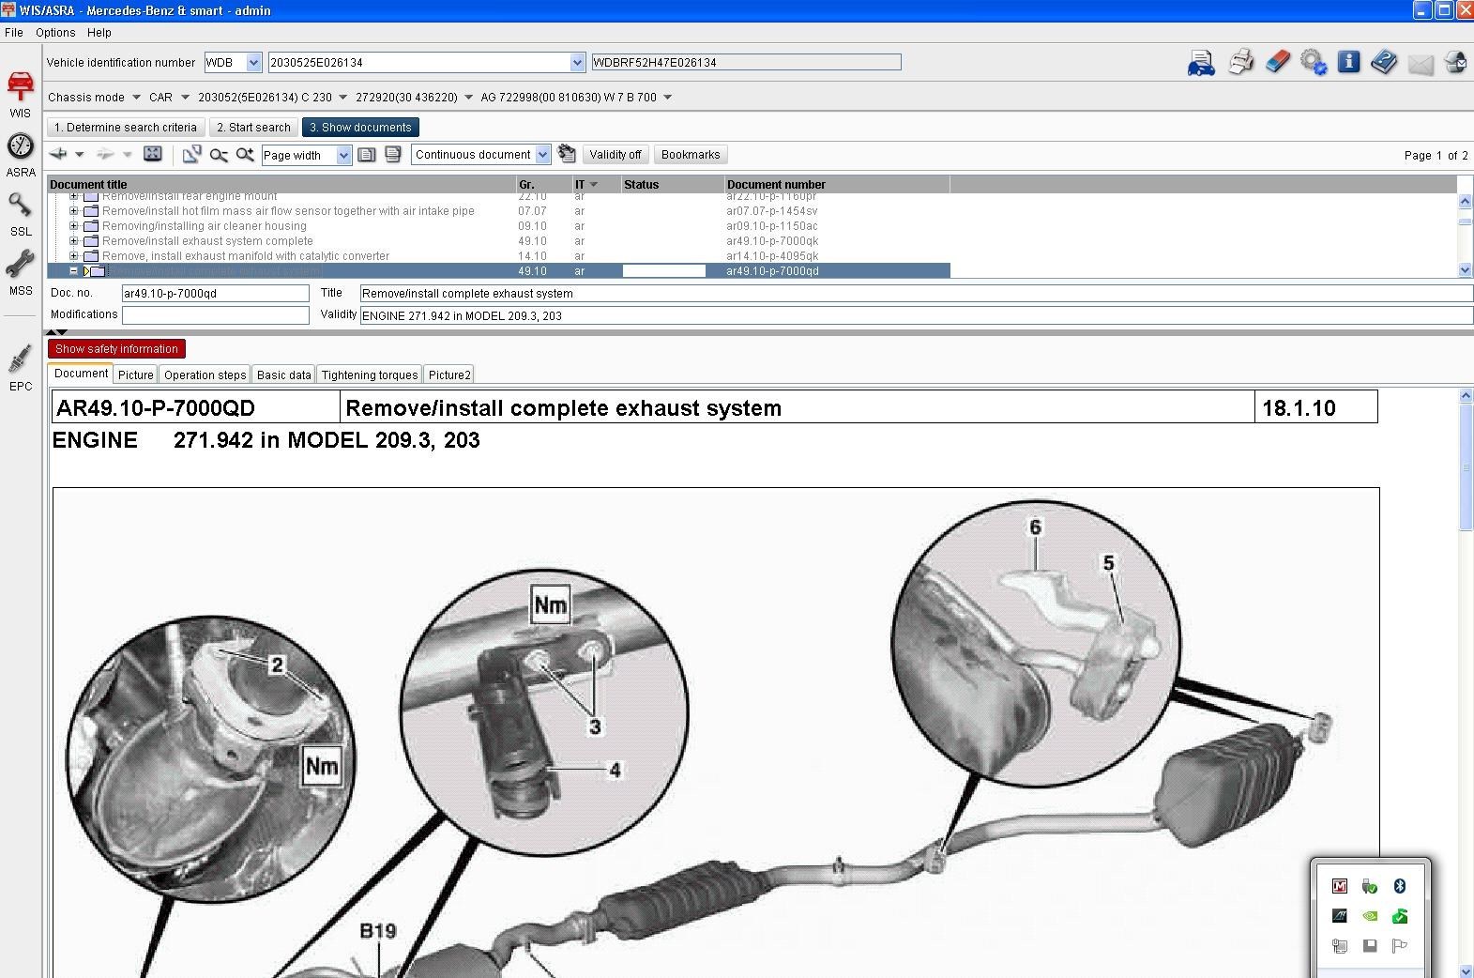Open the 272920 engine dropdown

click(x=468, y=98)
